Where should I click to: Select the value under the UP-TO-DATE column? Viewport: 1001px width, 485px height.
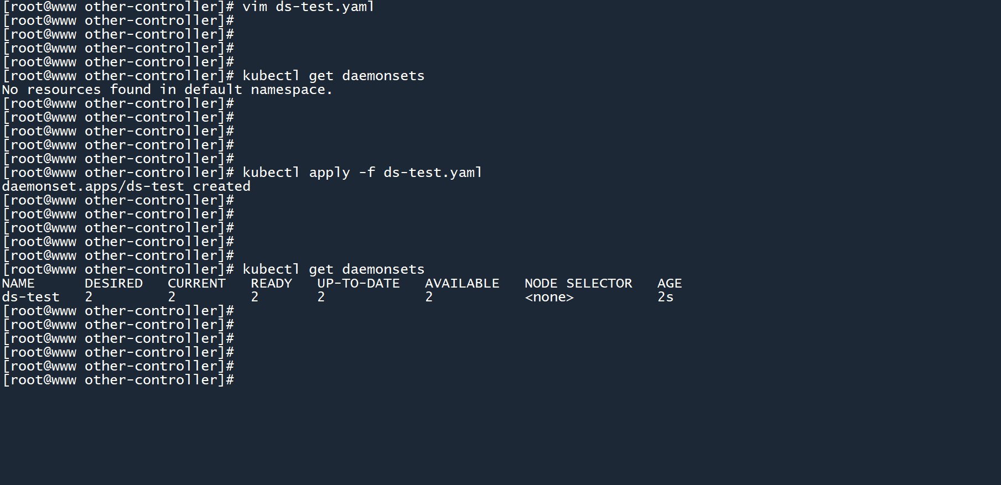click(321, 297)
